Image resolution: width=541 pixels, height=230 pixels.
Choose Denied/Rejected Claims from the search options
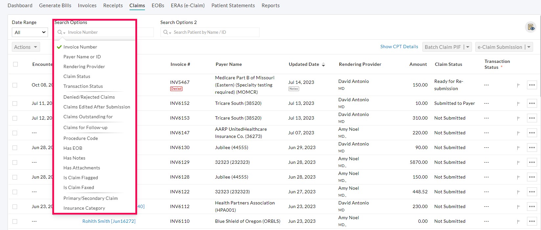click(x=89, y=97)
